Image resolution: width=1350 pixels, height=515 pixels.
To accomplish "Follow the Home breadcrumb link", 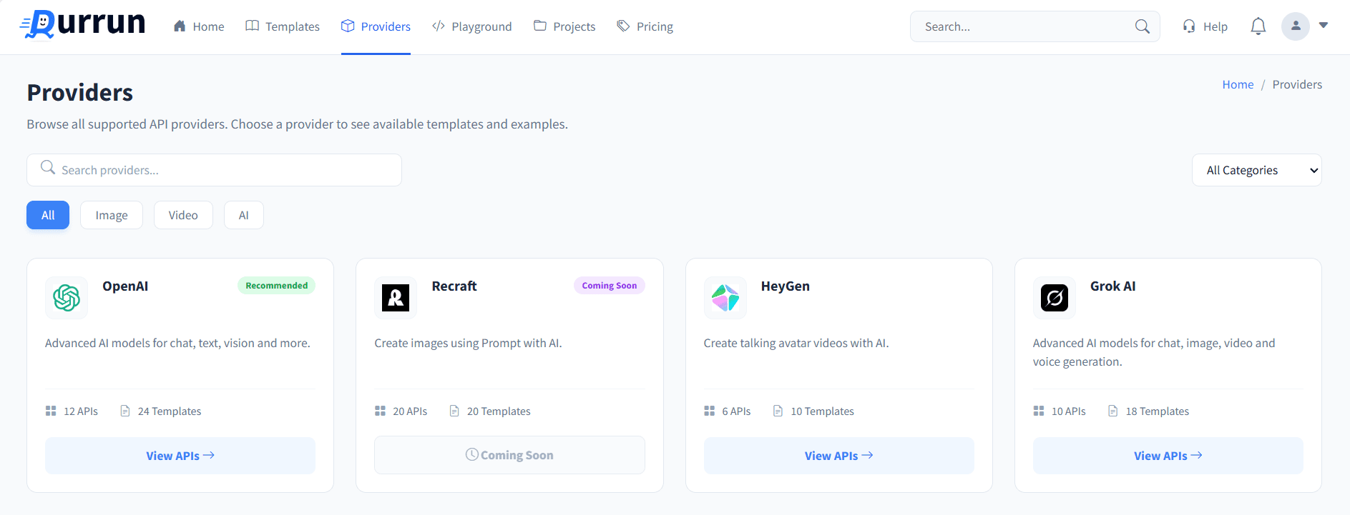I will 1238,84.
